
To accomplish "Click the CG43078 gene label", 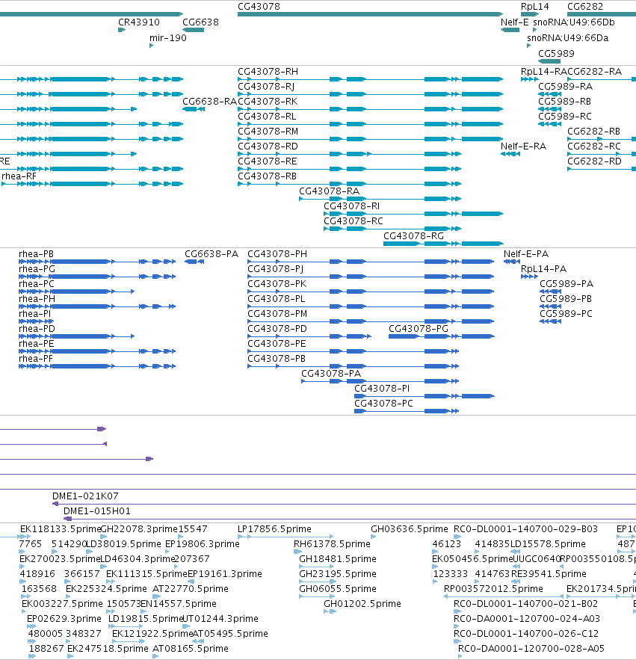I will 259,6.
